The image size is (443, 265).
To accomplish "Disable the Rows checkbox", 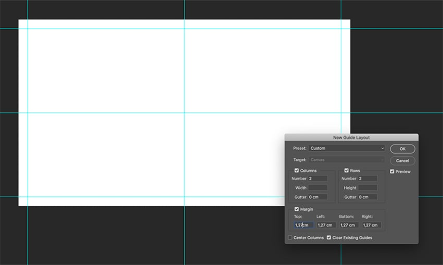I will click(x=347, y=171).
